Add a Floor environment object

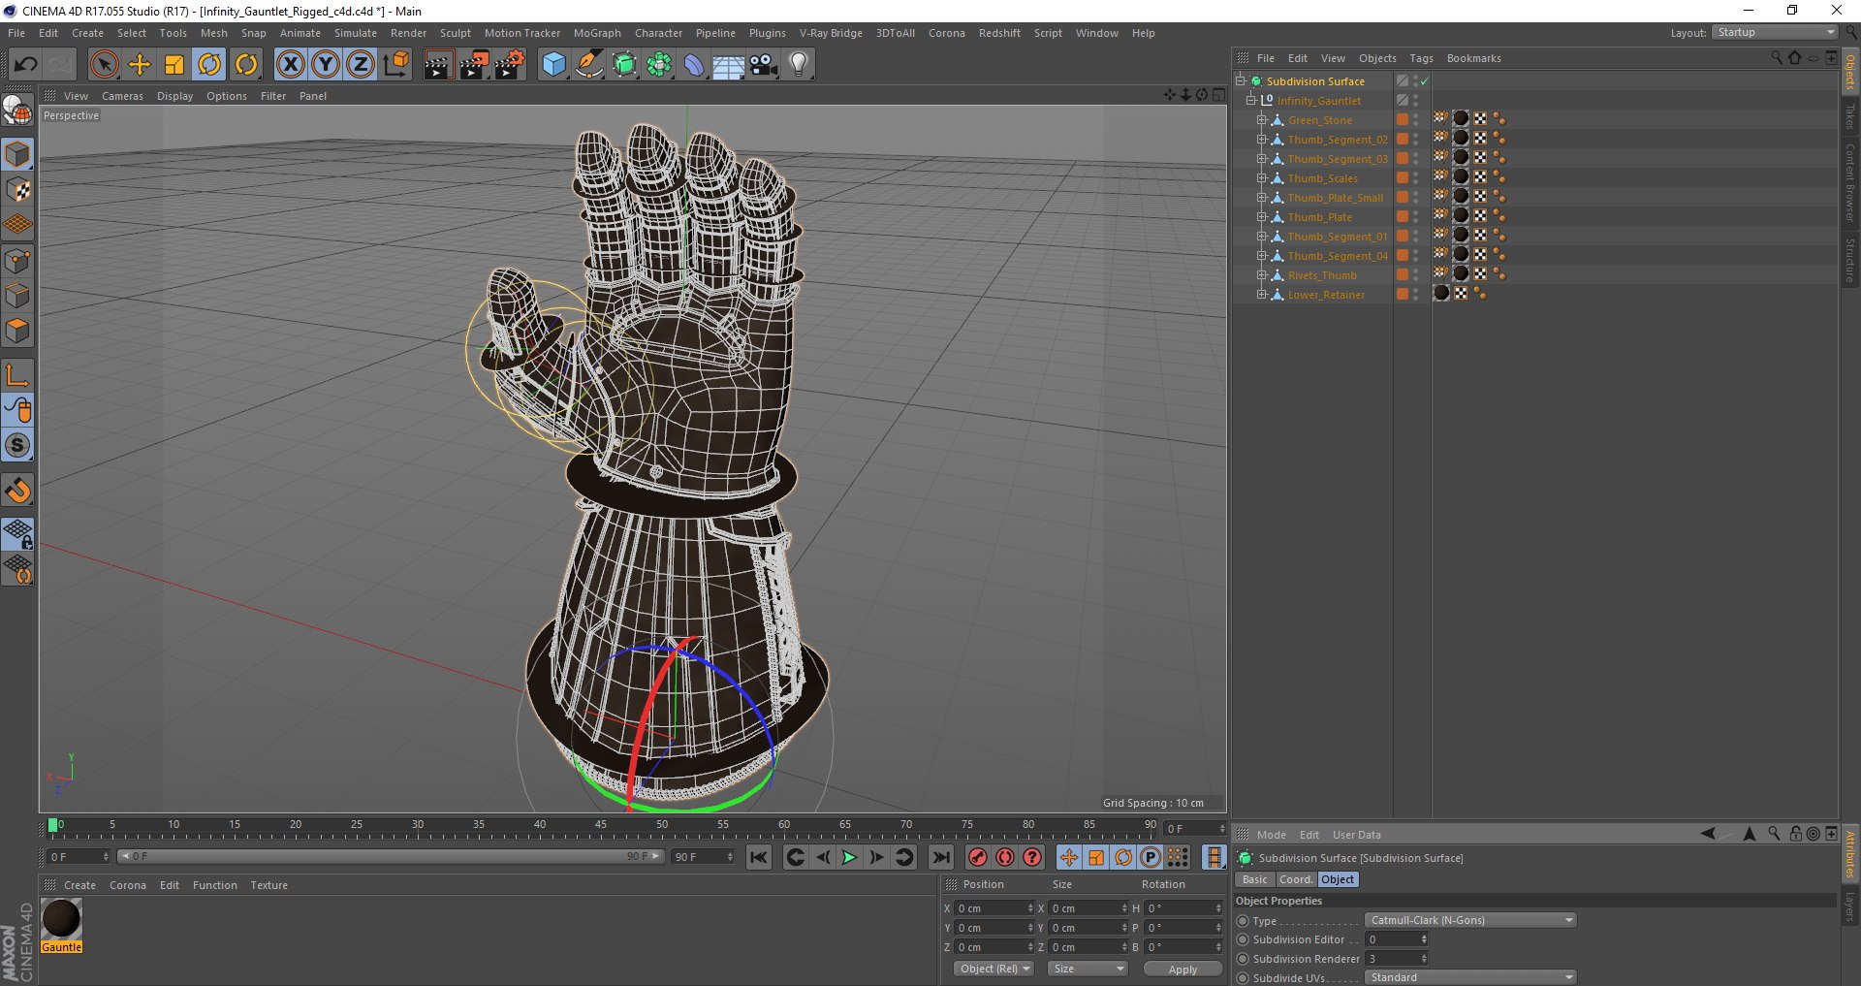click(728, 65)
